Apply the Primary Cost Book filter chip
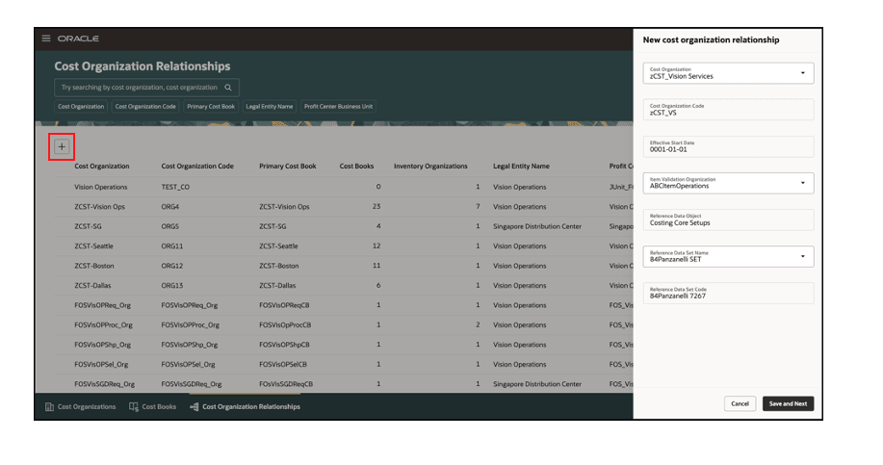Image resolution: width=883 pixels, height=465 pixels. click(x=211, y=107)
